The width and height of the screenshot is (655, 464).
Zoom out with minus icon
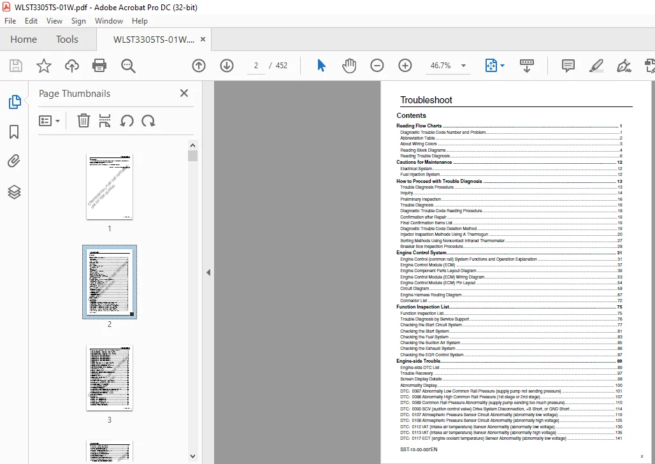coord(377,66)
